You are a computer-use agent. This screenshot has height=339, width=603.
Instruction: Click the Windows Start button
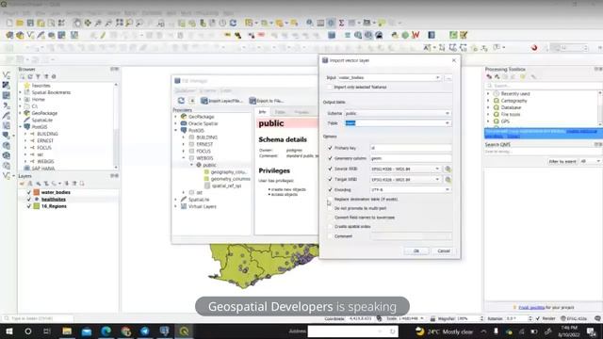(8, 331)
